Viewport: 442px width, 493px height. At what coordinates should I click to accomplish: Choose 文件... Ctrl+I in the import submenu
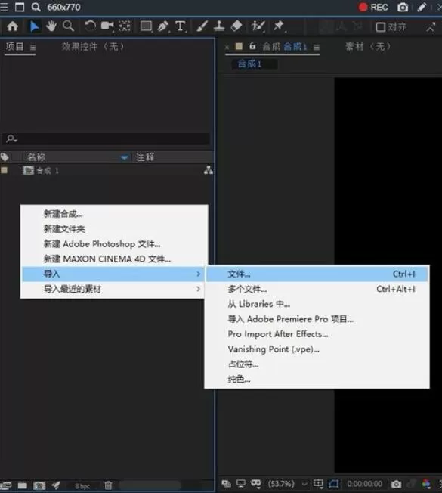point(317,274)
